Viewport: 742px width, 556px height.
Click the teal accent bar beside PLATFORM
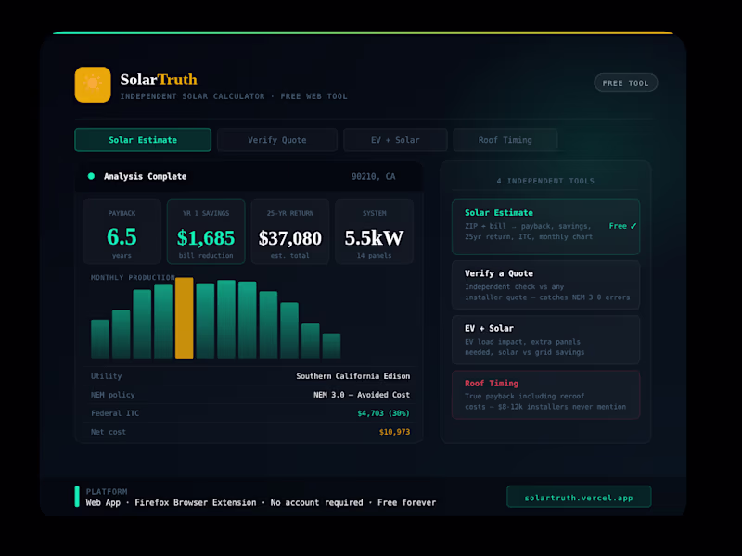coord(76,497)
